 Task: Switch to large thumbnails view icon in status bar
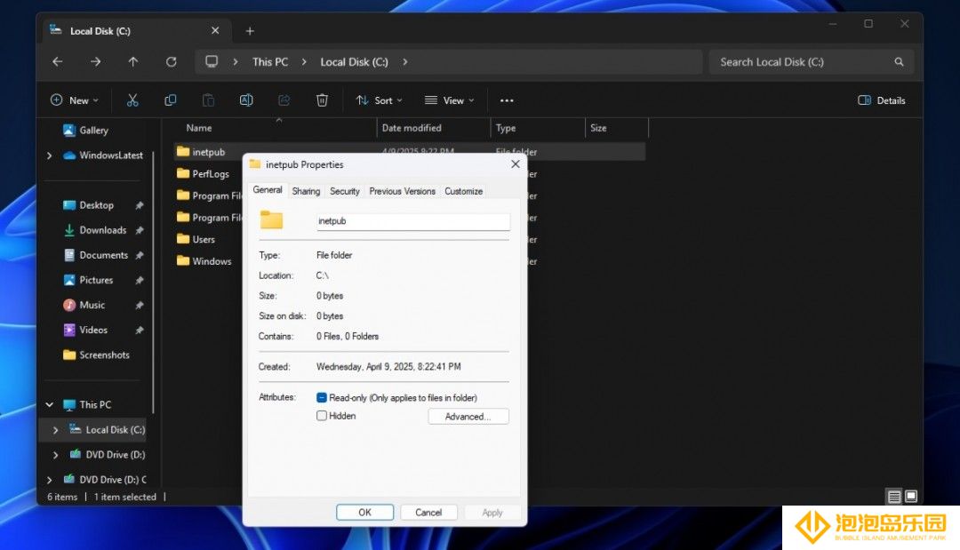911,496
